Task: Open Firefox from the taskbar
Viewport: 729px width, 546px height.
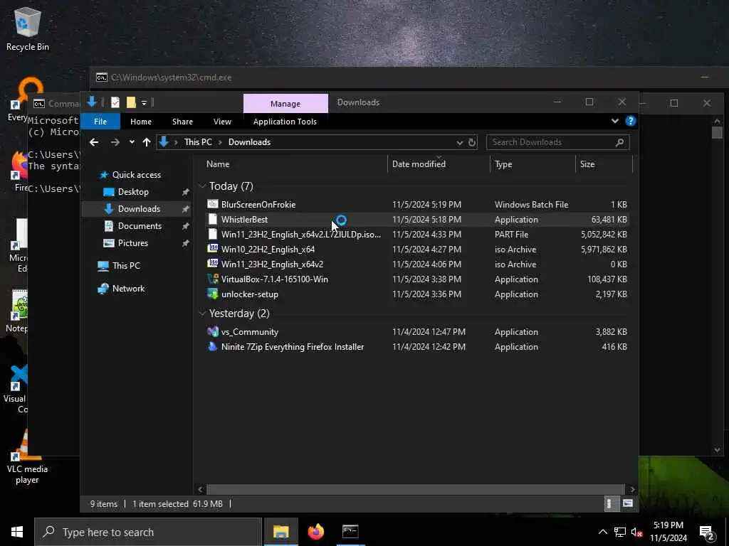Action: tap(315, 532)
